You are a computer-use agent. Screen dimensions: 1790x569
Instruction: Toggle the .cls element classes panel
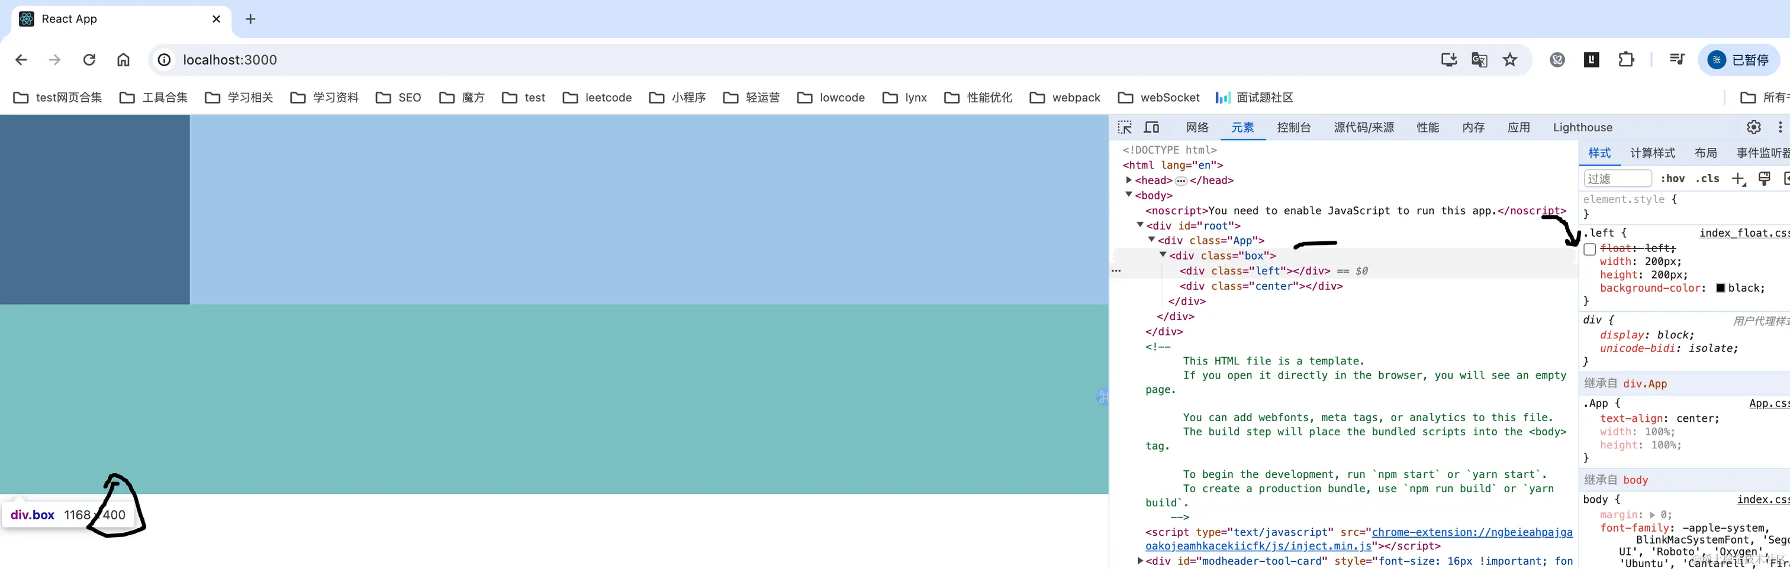(x=1707, y=179)
